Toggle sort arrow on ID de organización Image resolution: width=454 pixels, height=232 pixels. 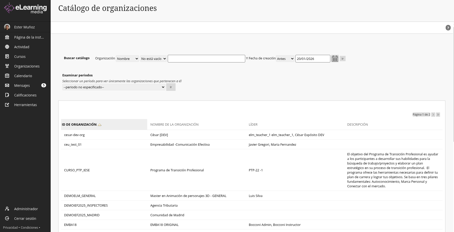(100, 125)
